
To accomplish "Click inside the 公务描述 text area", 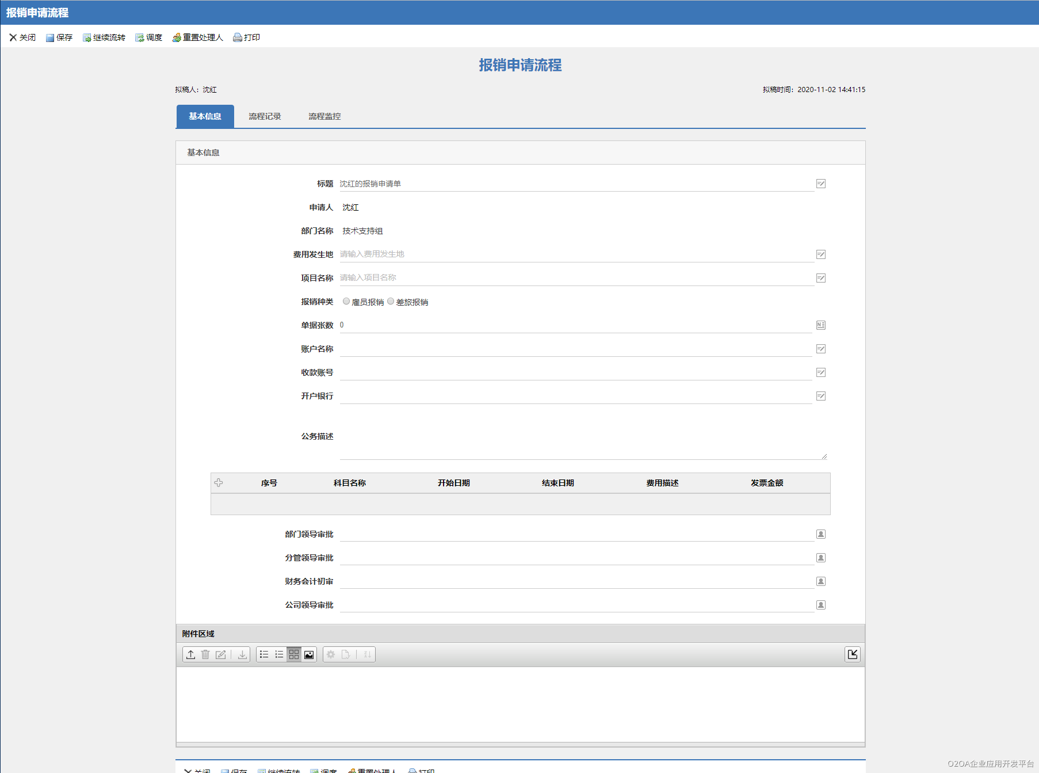I will 583,437.
